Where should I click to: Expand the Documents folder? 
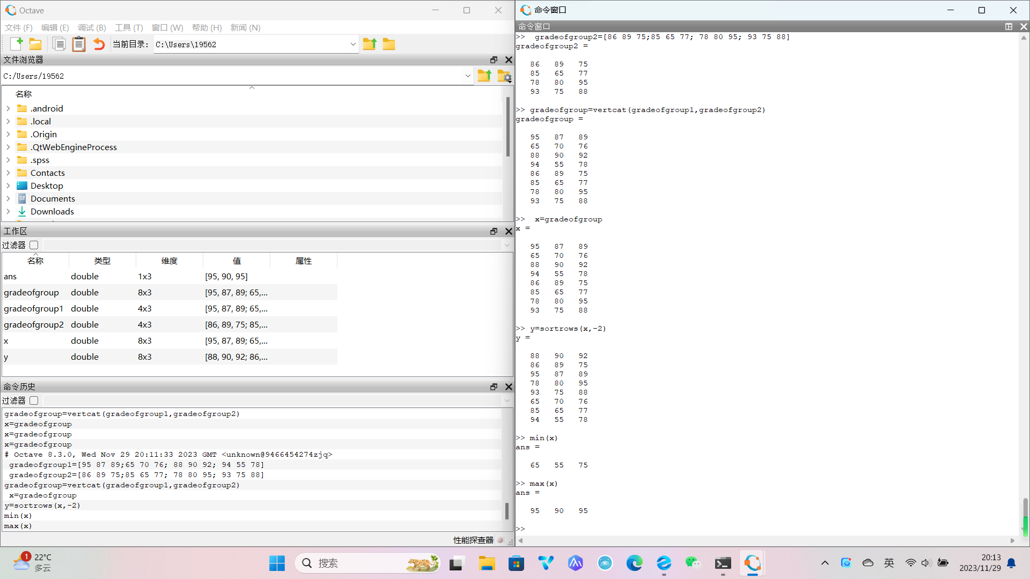(8, 198)
